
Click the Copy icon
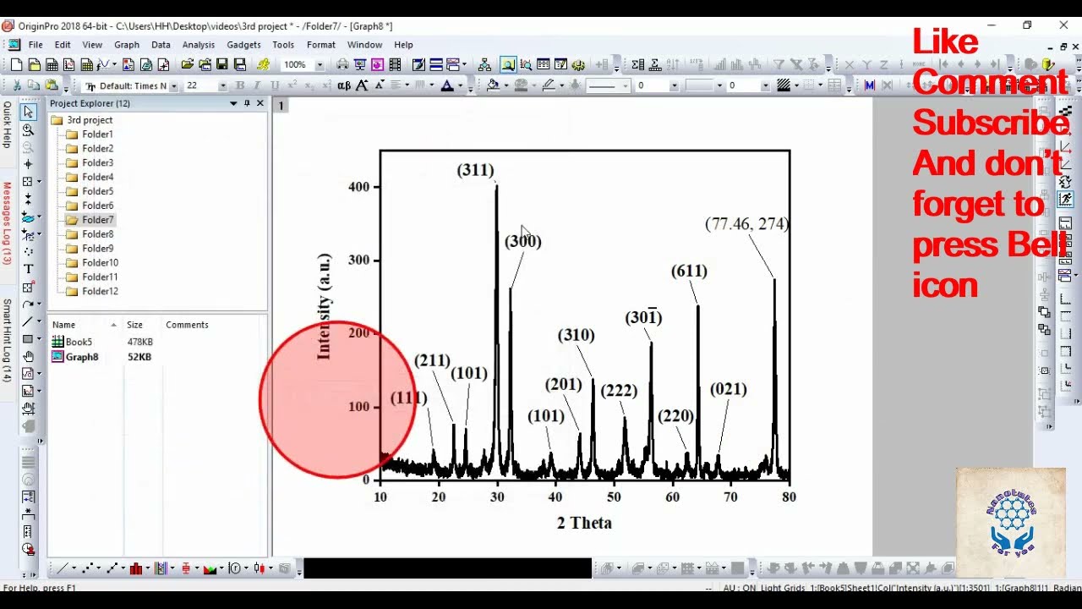click(x=34, y=85)
